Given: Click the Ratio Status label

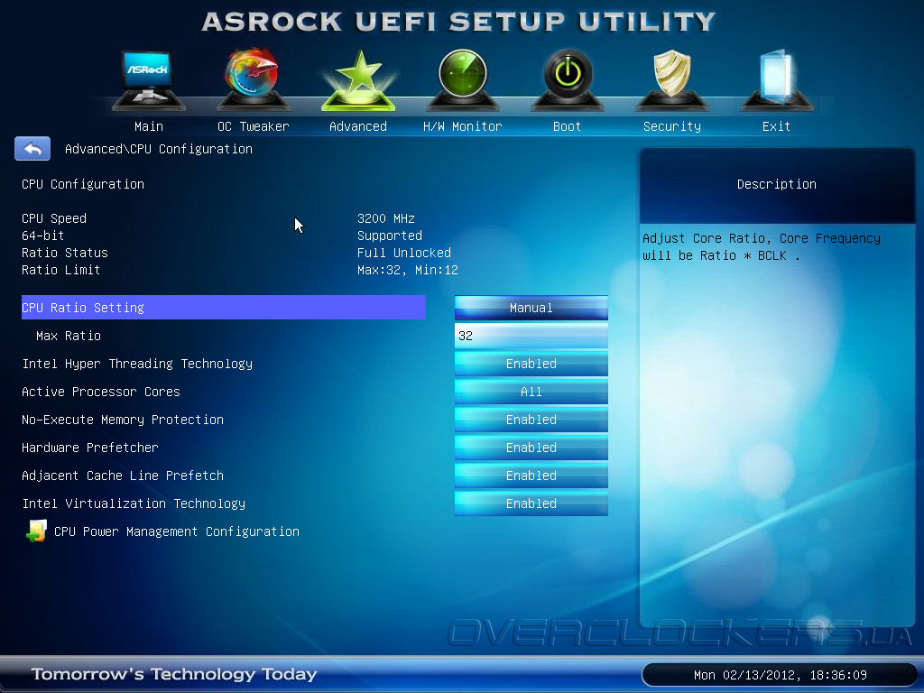Looking at the screenshot, I should click(65, 253).
